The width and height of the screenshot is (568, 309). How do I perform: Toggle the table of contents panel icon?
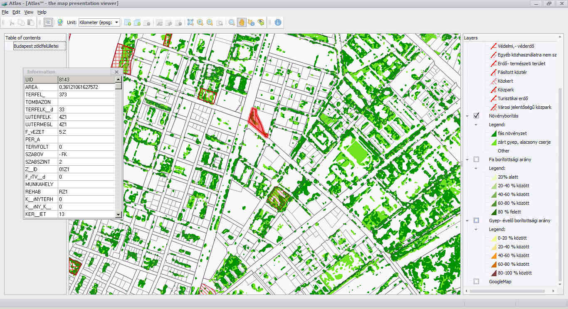[48, 22]
